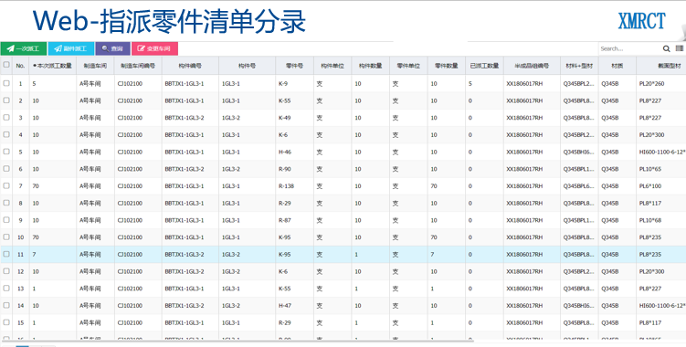This screenshot has height=347, width=686.
Task: Click the 半成品细编号 column header
Action: tap(532, 66)
